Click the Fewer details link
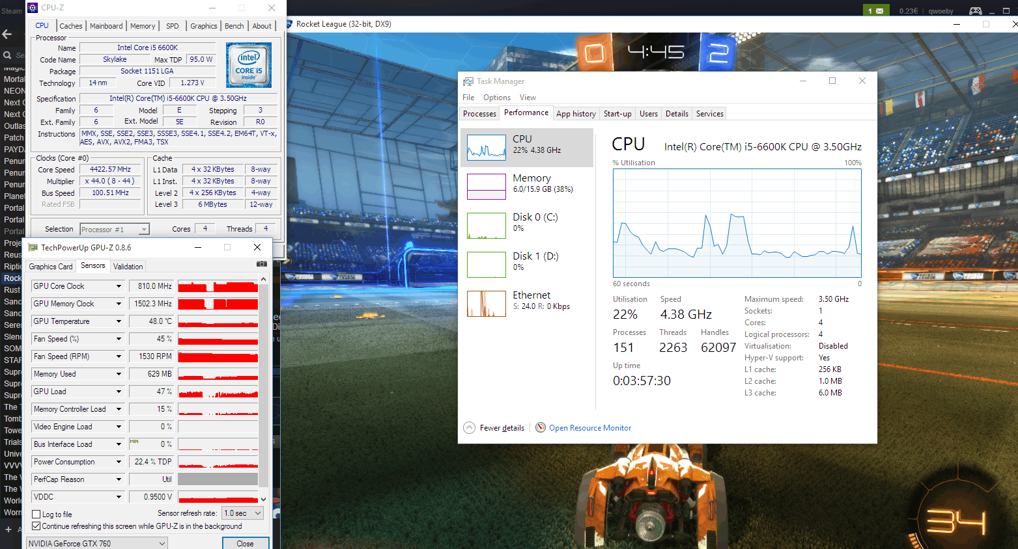Viewport: 1018px width, 549px height. [x=502, y=428]
